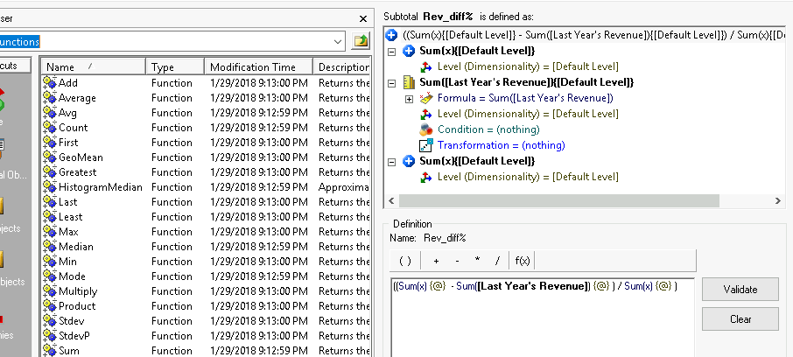Click the Last Year's Revenue metric icon
793x357 pixels.
click(409, 82)
